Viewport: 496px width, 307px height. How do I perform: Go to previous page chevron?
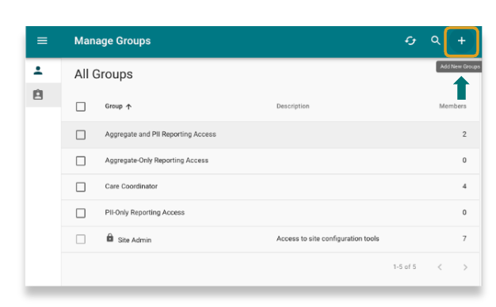tap(440, 267)
